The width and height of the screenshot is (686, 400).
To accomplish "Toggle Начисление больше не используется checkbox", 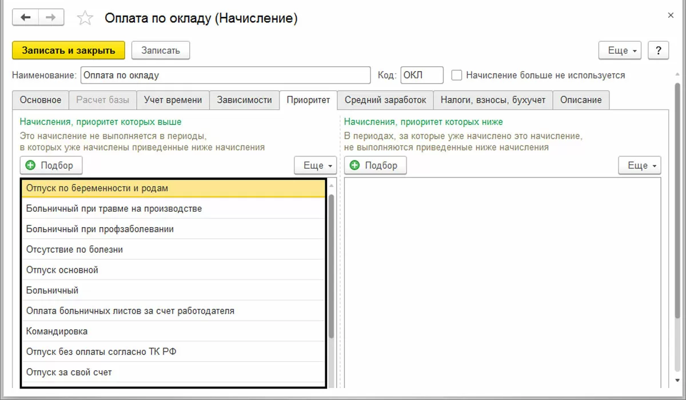I will point(456,75).
